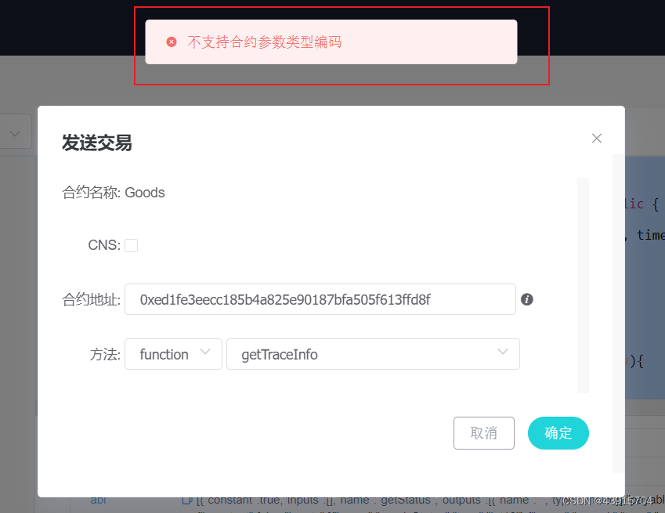The image size is (665, 513).
Task: Enable the CNS checkbox
Action: (131, 245)
